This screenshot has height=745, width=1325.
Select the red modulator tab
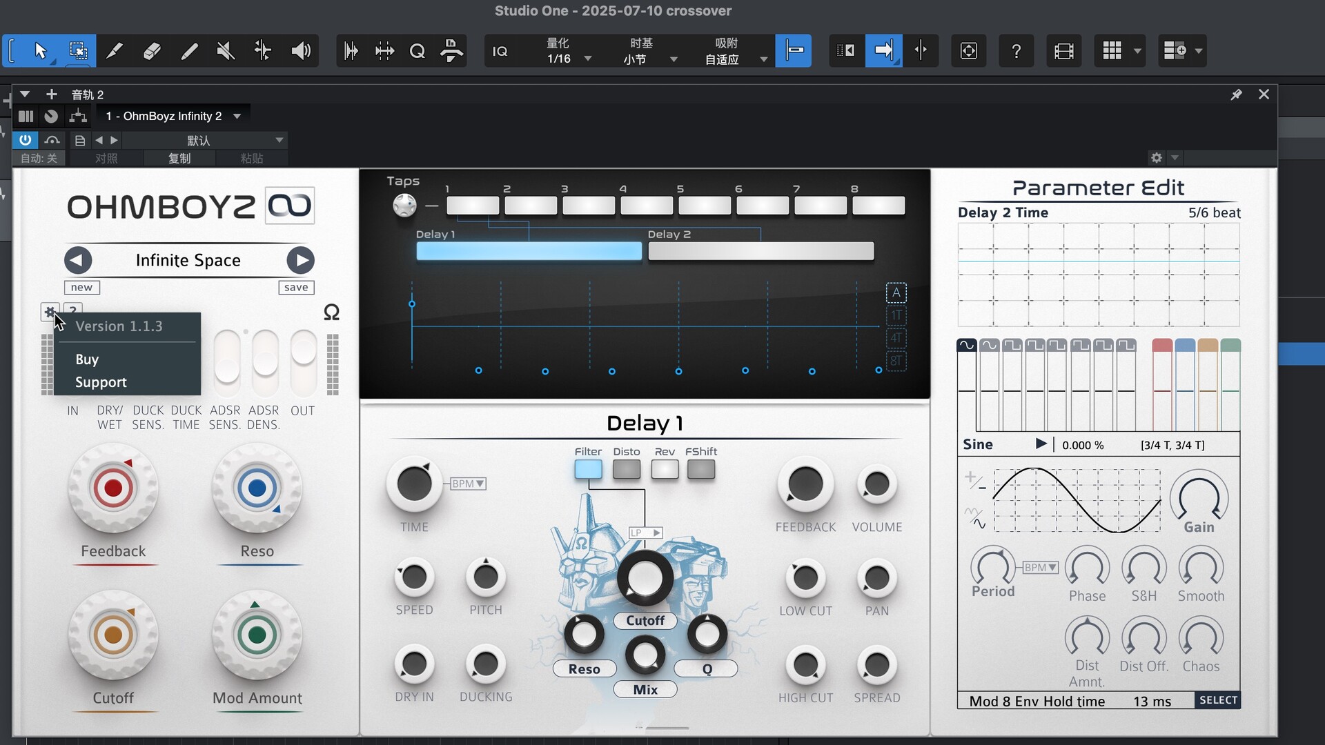pos(1162,345)
